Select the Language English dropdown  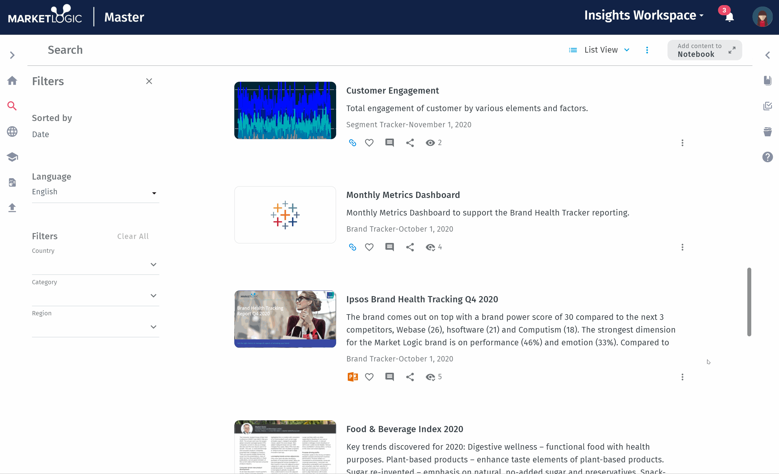95,191
